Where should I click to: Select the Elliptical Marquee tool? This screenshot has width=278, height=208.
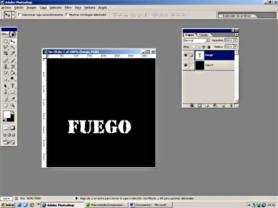click(6, 41)
